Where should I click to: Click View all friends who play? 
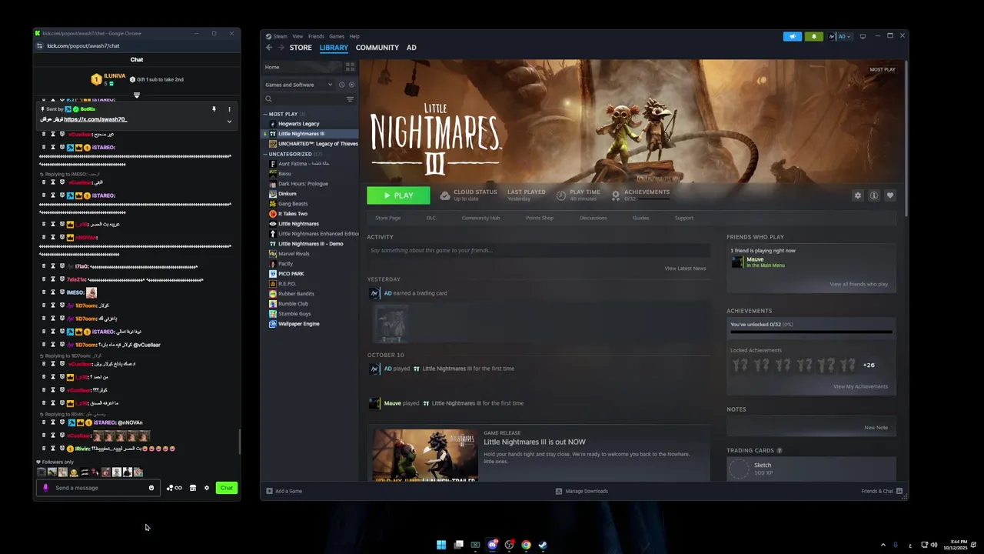[x=859, y=284]
